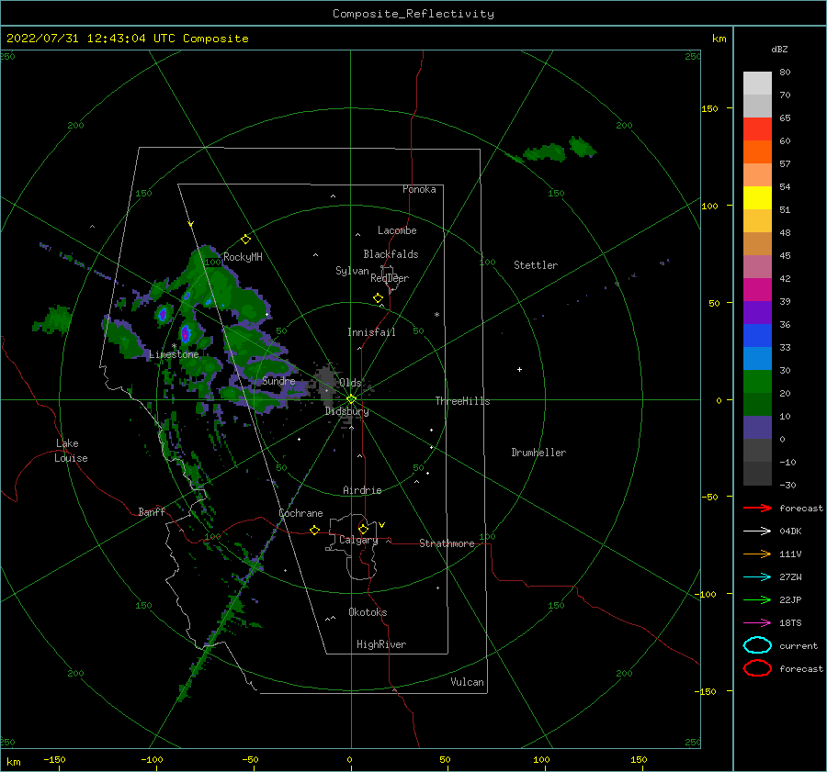Pick the purple 39–36 dBZ swatch
The image size is (827, 772).
757,313
